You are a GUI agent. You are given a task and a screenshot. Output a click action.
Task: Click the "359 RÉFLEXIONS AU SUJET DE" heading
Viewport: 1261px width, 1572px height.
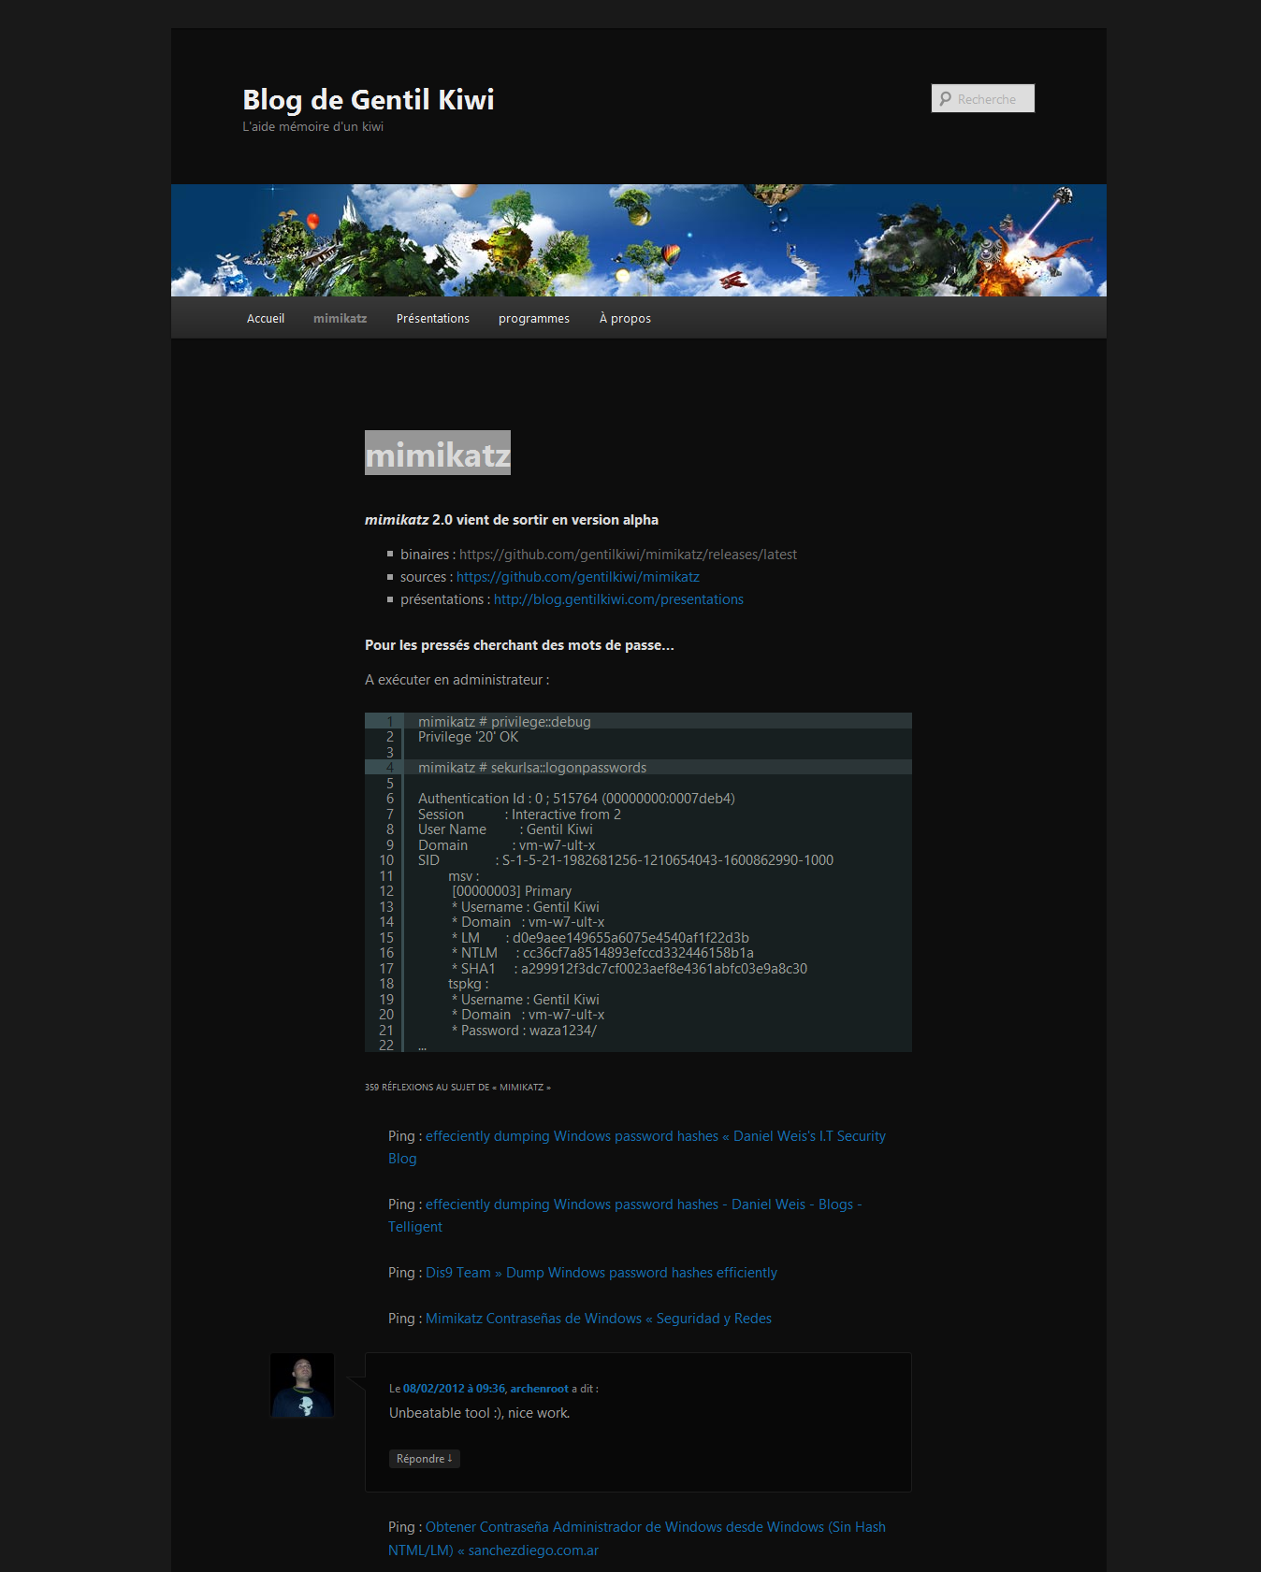click(x=457, y=1088)
